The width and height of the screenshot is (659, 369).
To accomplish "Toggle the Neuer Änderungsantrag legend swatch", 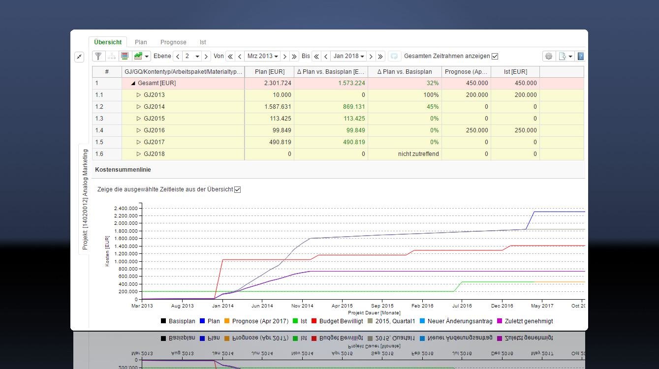I will 422,321.
